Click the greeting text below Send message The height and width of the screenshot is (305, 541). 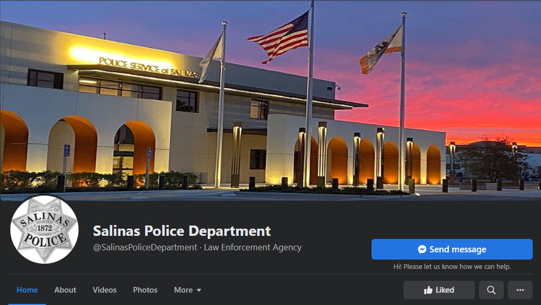pyautogui.click(x=452, y=267)
